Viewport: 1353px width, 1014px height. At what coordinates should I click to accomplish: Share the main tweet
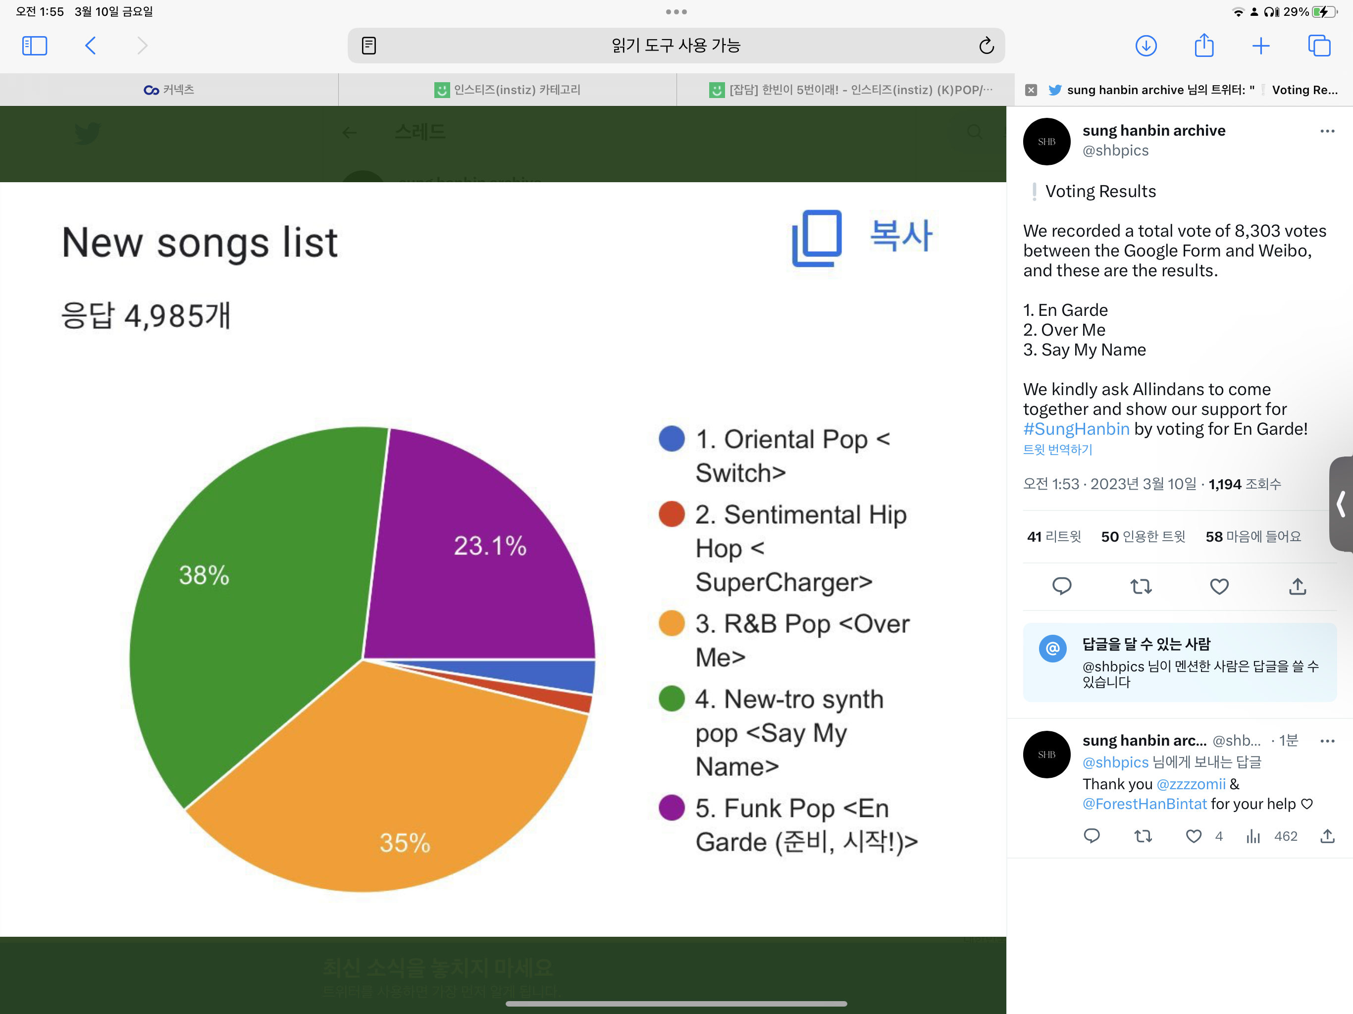pyautogui.click(x=1298, y=586)
